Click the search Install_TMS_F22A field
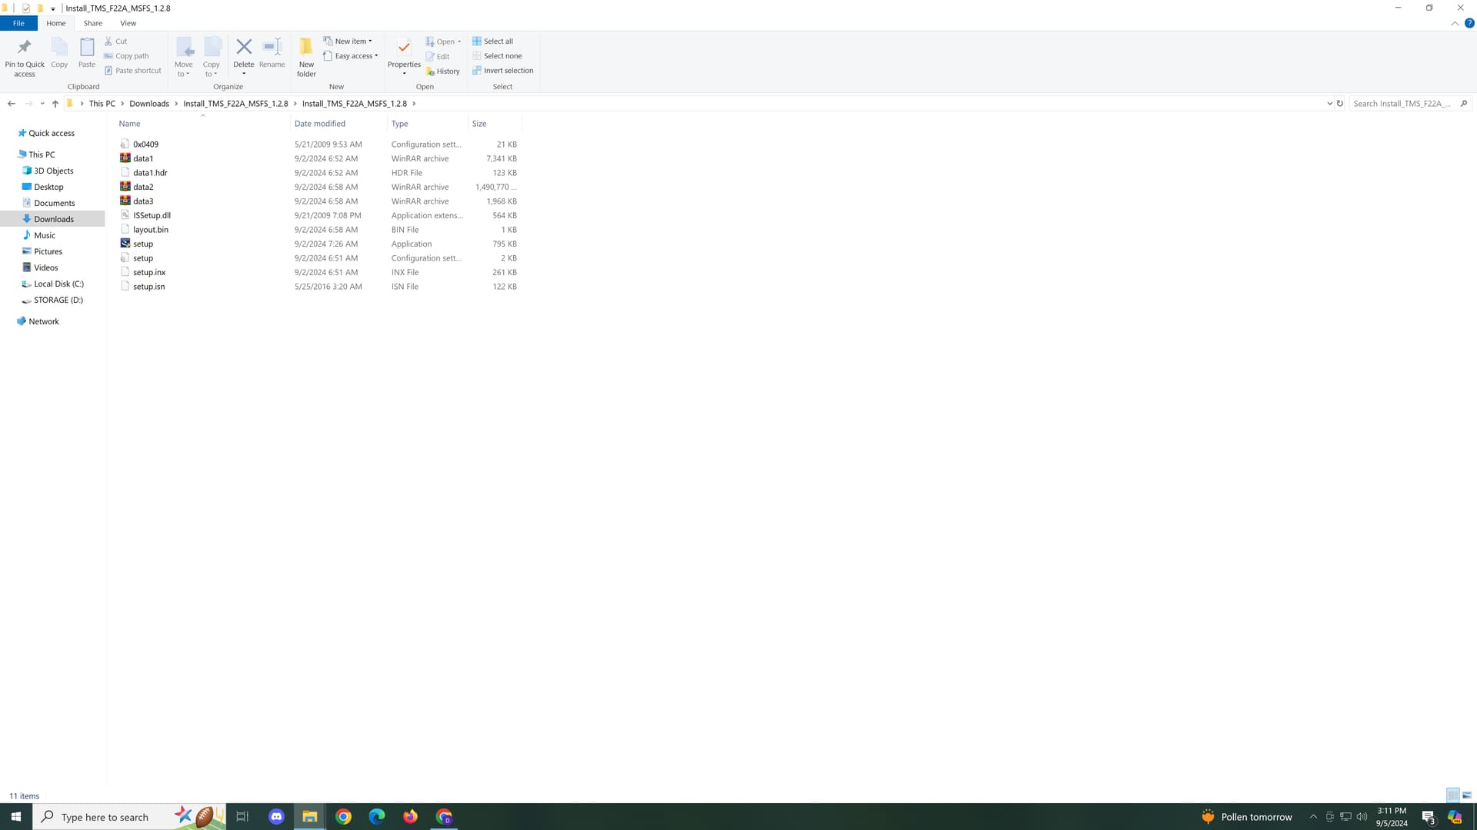This screenshot has width=1477, height=830. tap(1403, 104)
